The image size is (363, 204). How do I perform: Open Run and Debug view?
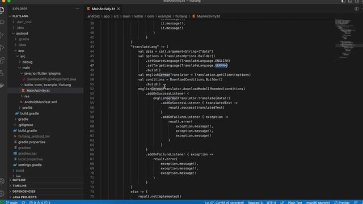tap(2, 48)
